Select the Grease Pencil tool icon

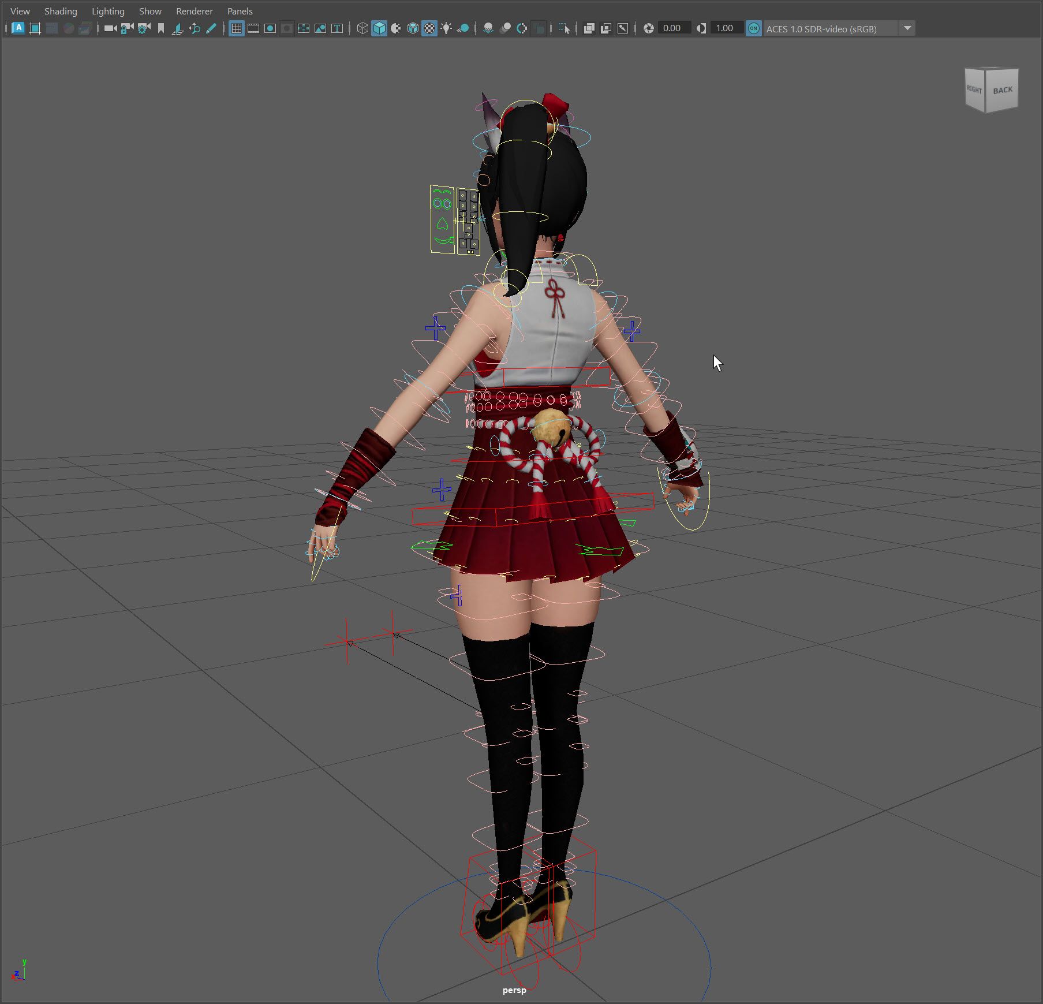211,28
